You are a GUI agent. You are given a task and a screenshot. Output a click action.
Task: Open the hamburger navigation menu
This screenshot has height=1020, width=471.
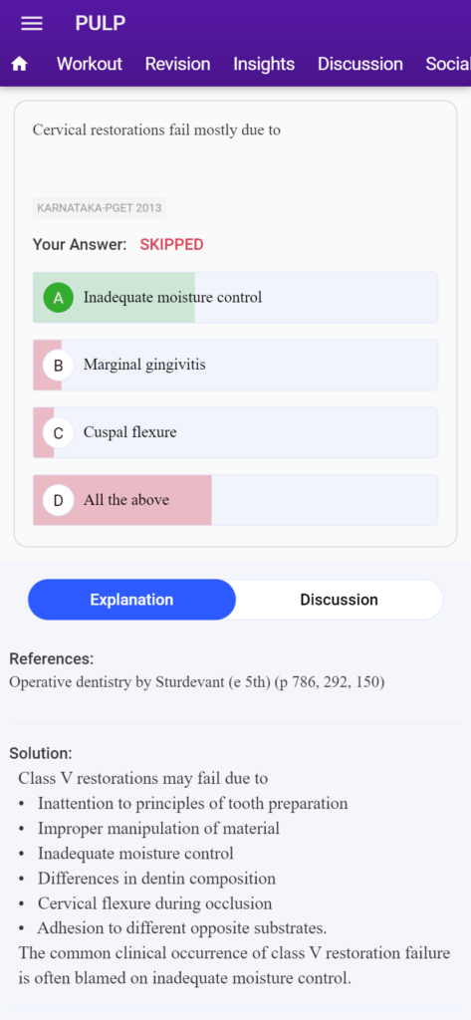click(x=32, y=24)
